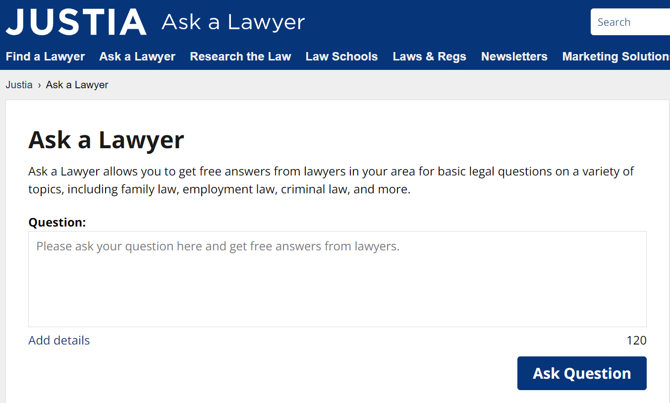Open the Research the Law menu
Screen dimensions: 670x403
[240, 57]
